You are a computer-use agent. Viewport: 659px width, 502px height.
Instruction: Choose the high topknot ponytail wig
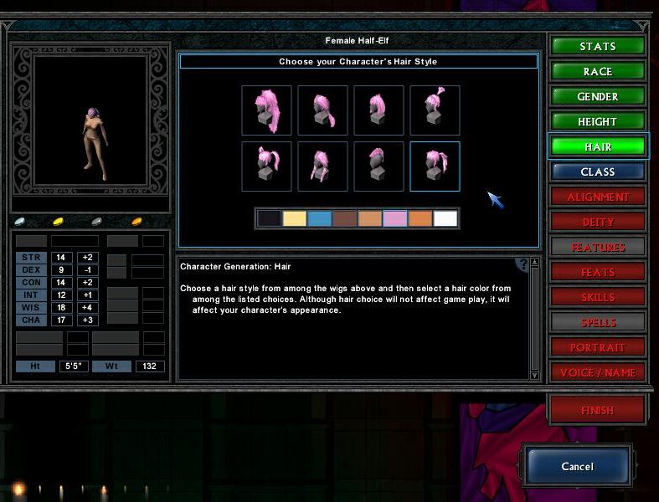tap(435, 110)
